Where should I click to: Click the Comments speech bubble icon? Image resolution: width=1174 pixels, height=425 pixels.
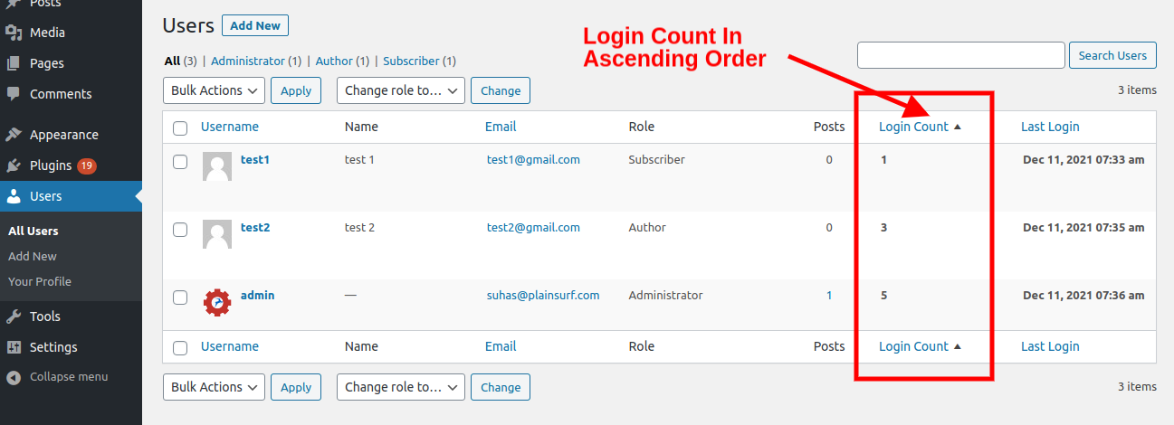(14, 94)
